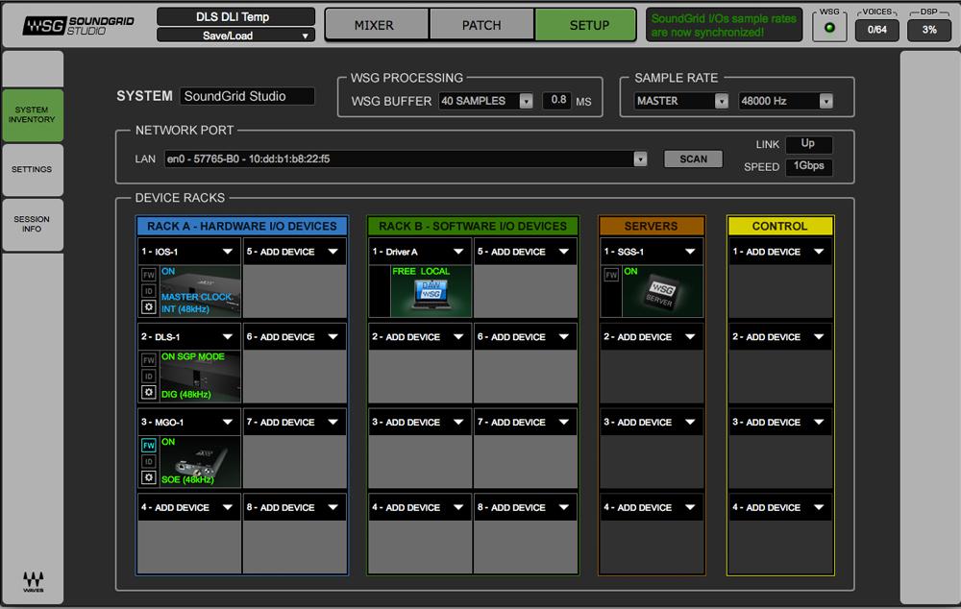Screen dimensions: 961x609
Task: Open settings gear for IOS-1 device
Action: pyautogui.click(x=148, y=306)
